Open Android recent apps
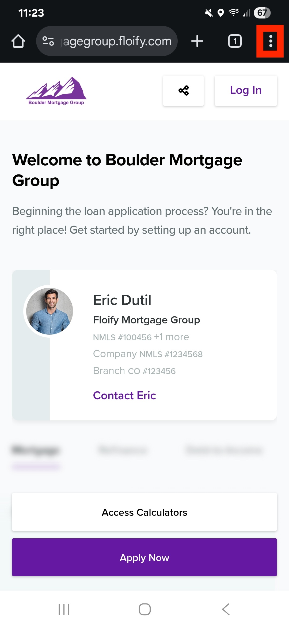Image resolution: width=289 pixels, height=627 pixels. (64, 609)
